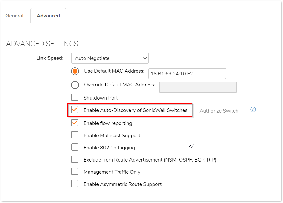This screenshot has width=283, height=203.
Task: Uncheck Enable Auto-Discovery of SonicWall Switches
Action: [75, 110]
